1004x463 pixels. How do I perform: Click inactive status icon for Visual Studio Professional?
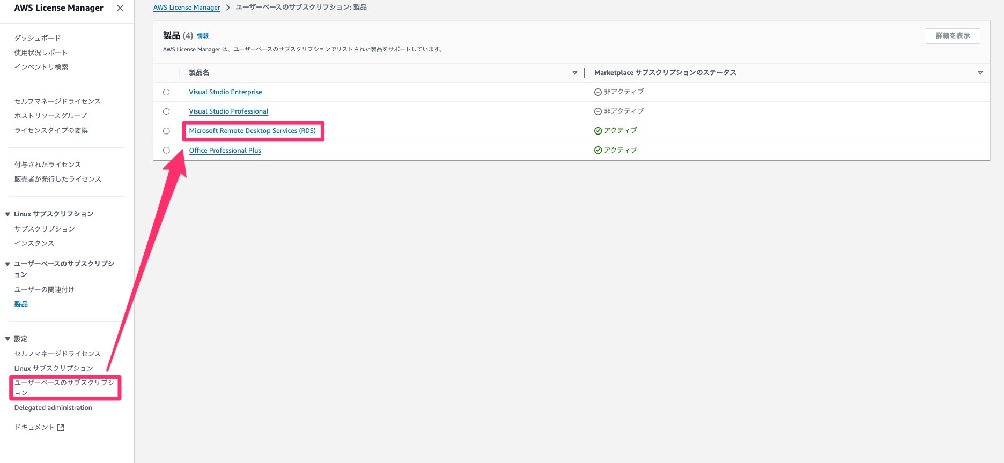coord(598,111)
